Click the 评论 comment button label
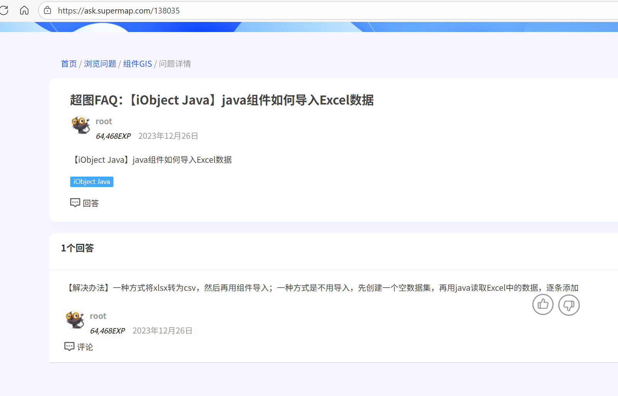 coord(85,347)
